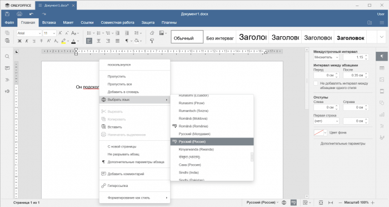Viewport: 389px width, 207px height.
Task: Open the Множитель line spacing dropdown
Action: click(326, 57)
